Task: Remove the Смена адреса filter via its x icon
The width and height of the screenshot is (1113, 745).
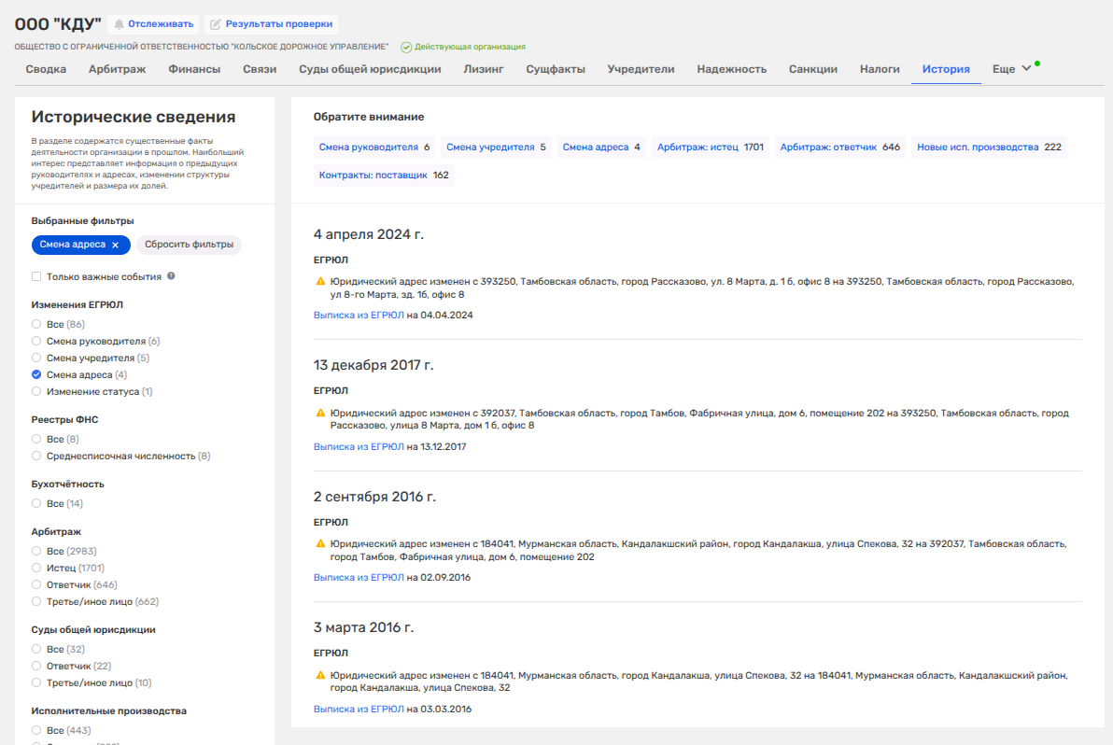Action: pos(116,245)
